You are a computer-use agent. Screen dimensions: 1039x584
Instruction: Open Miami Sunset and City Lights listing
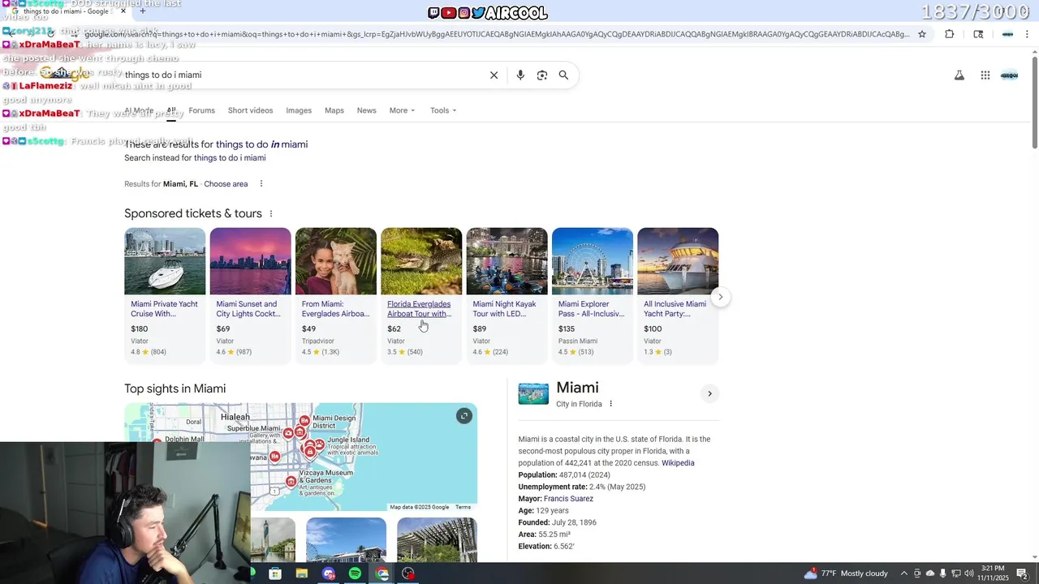point(248,309)
